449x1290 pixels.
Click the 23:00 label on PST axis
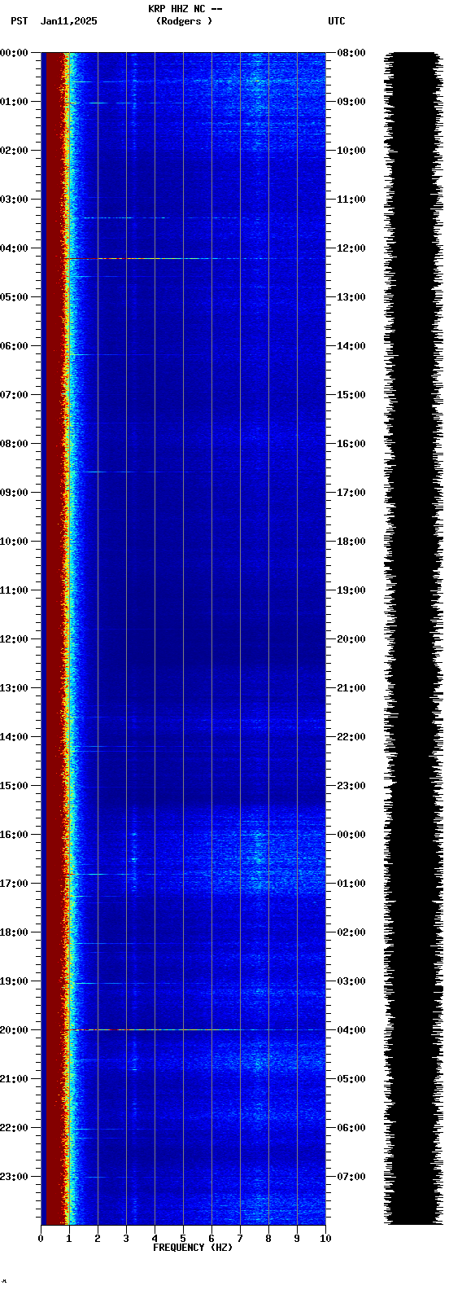click(14, 1177)
